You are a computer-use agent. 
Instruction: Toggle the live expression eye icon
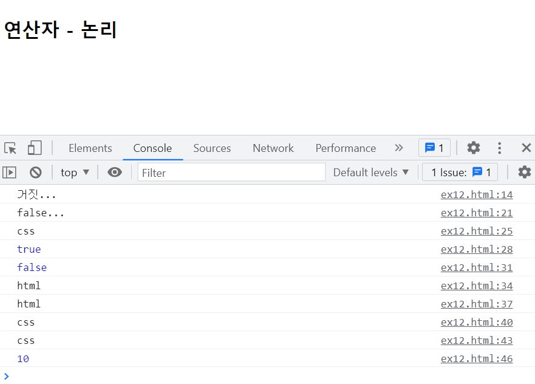[115, 173]
